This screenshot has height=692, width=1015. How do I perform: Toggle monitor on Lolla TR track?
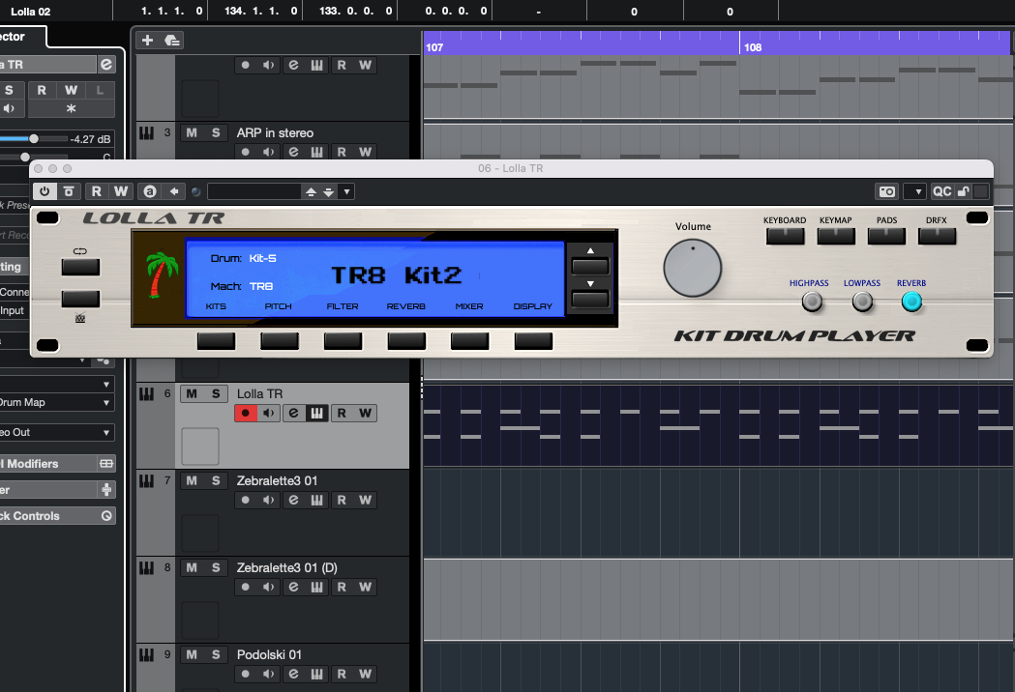pyautogui.click(x=269, y=414)
